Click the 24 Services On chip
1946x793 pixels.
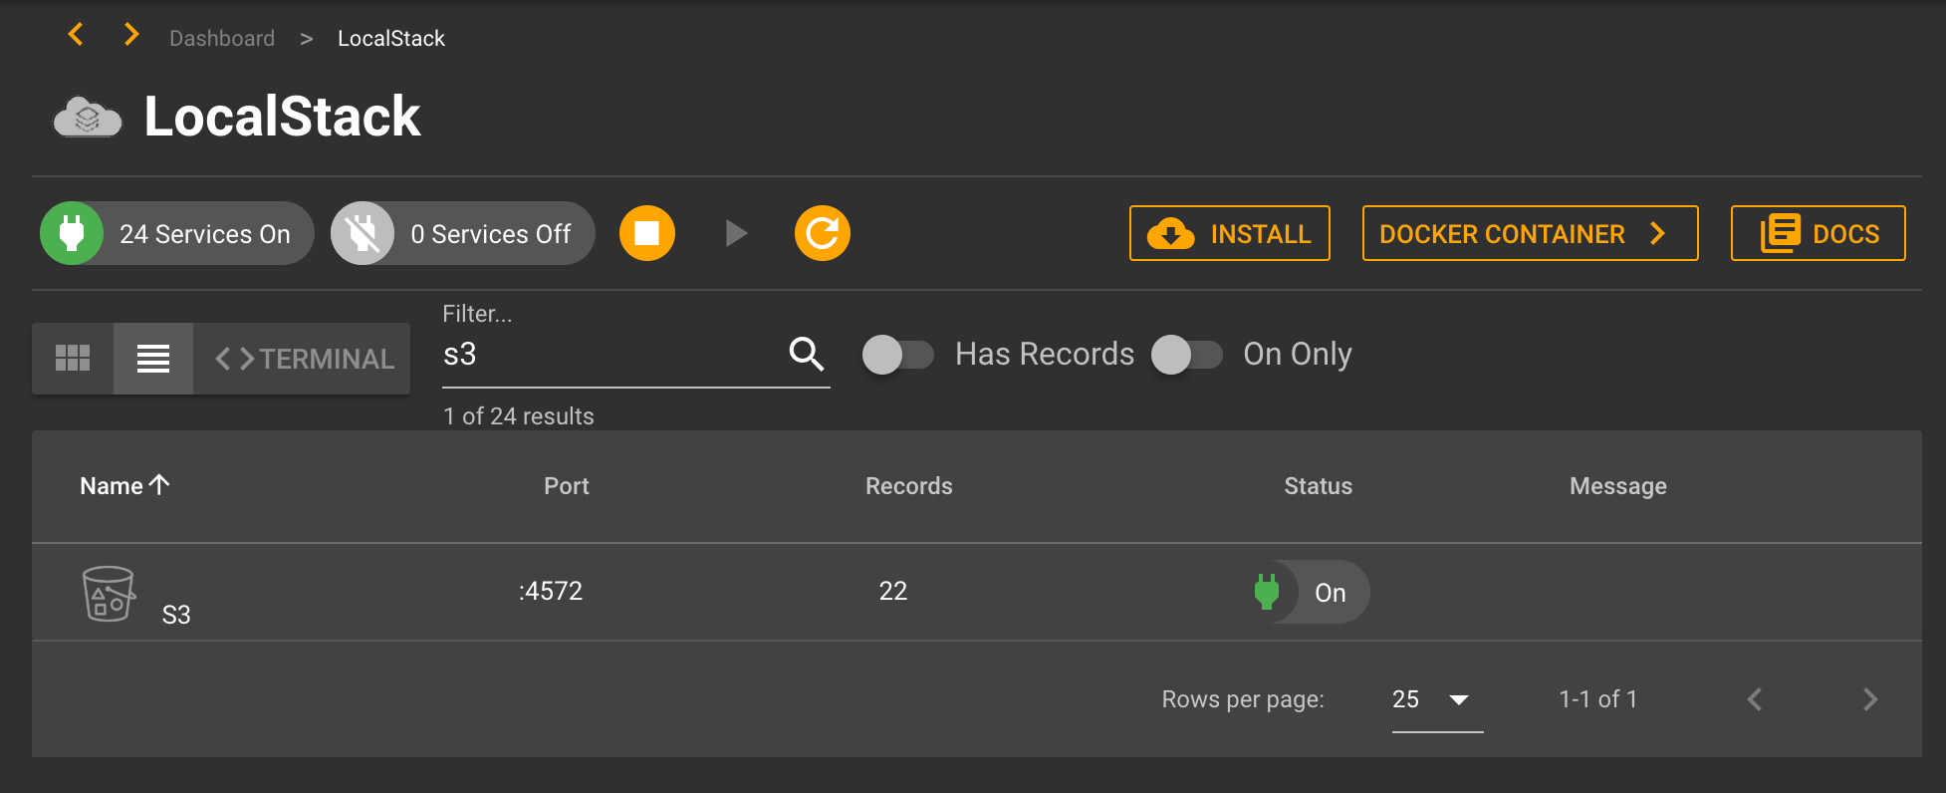click(177, 233)
